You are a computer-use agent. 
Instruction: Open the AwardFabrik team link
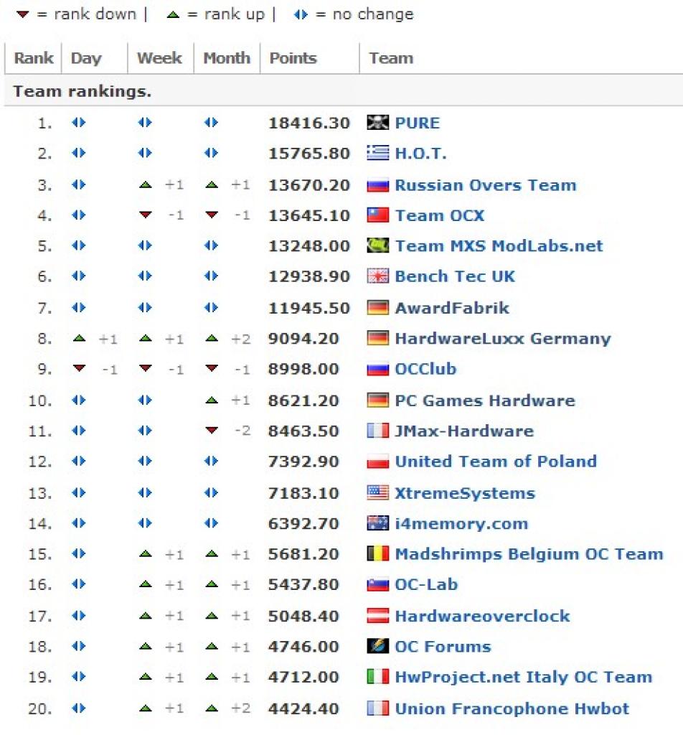[x=452, y=308]
